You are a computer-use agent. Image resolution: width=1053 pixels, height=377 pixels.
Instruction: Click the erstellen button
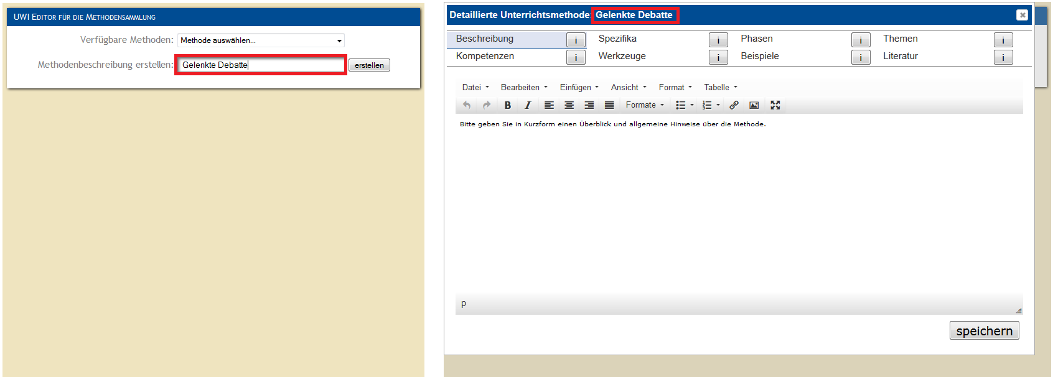click(369, 65)
